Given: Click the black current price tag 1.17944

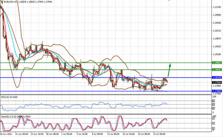Looking at the screenshot, I should [217, 82].
